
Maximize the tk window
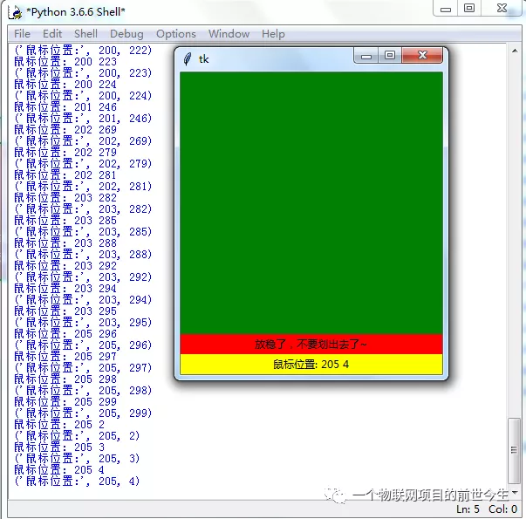pos(390,55)
